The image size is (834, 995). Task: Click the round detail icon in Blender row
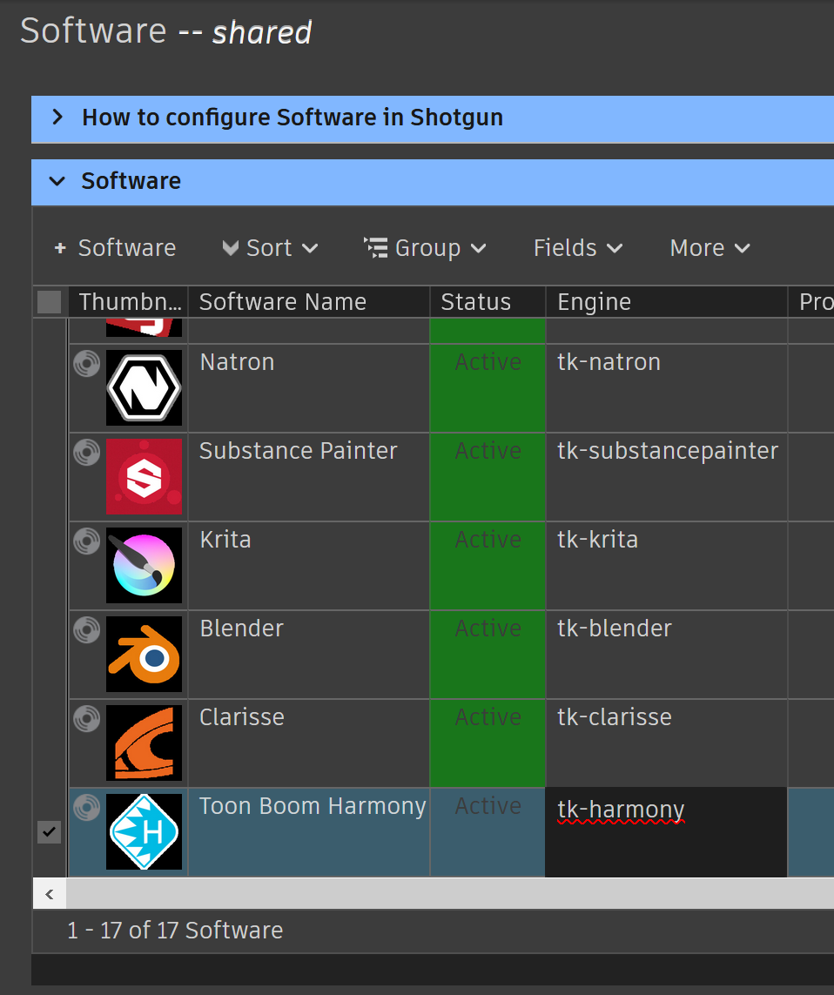tap(87, 630)
